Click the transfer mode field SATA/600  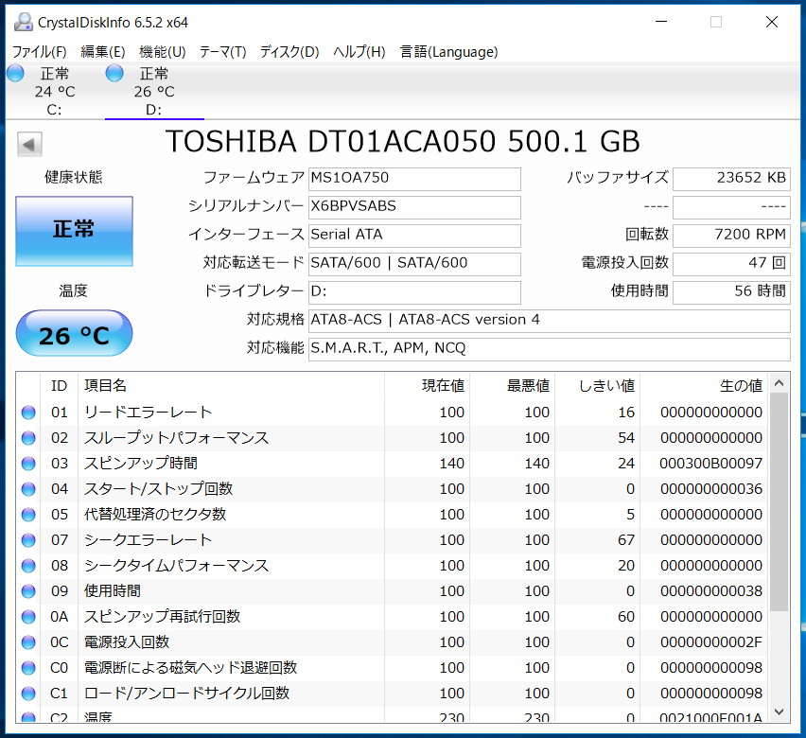pos(414,263)
